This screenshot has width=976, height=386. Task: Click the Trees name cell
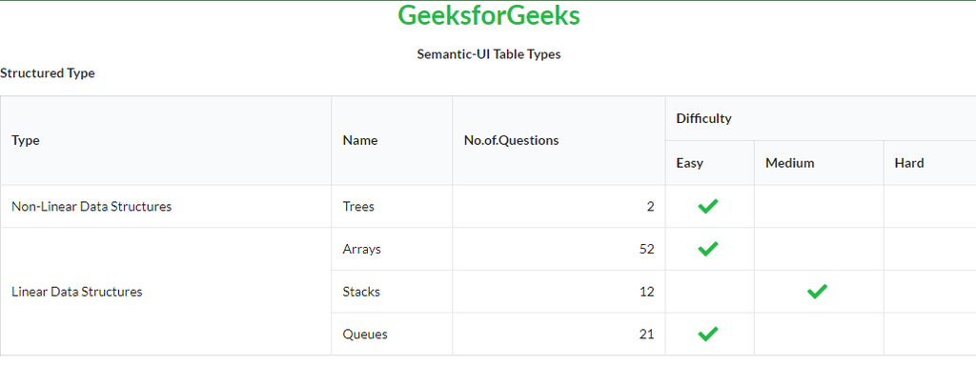[x=358, y=206]
